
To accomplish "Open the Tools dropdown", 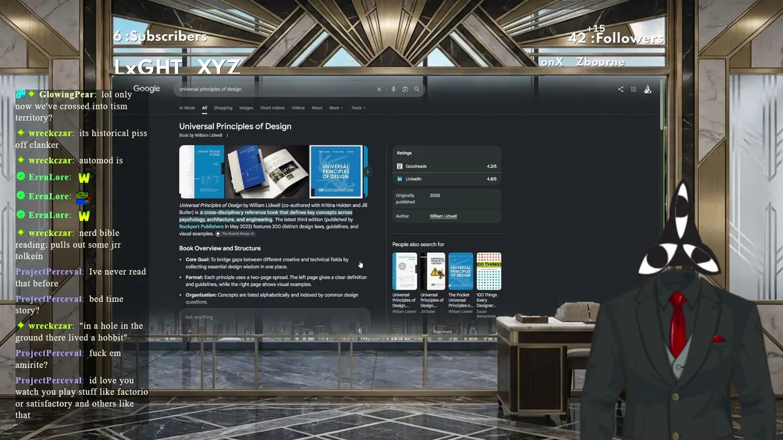I will (x=358, y=108).
